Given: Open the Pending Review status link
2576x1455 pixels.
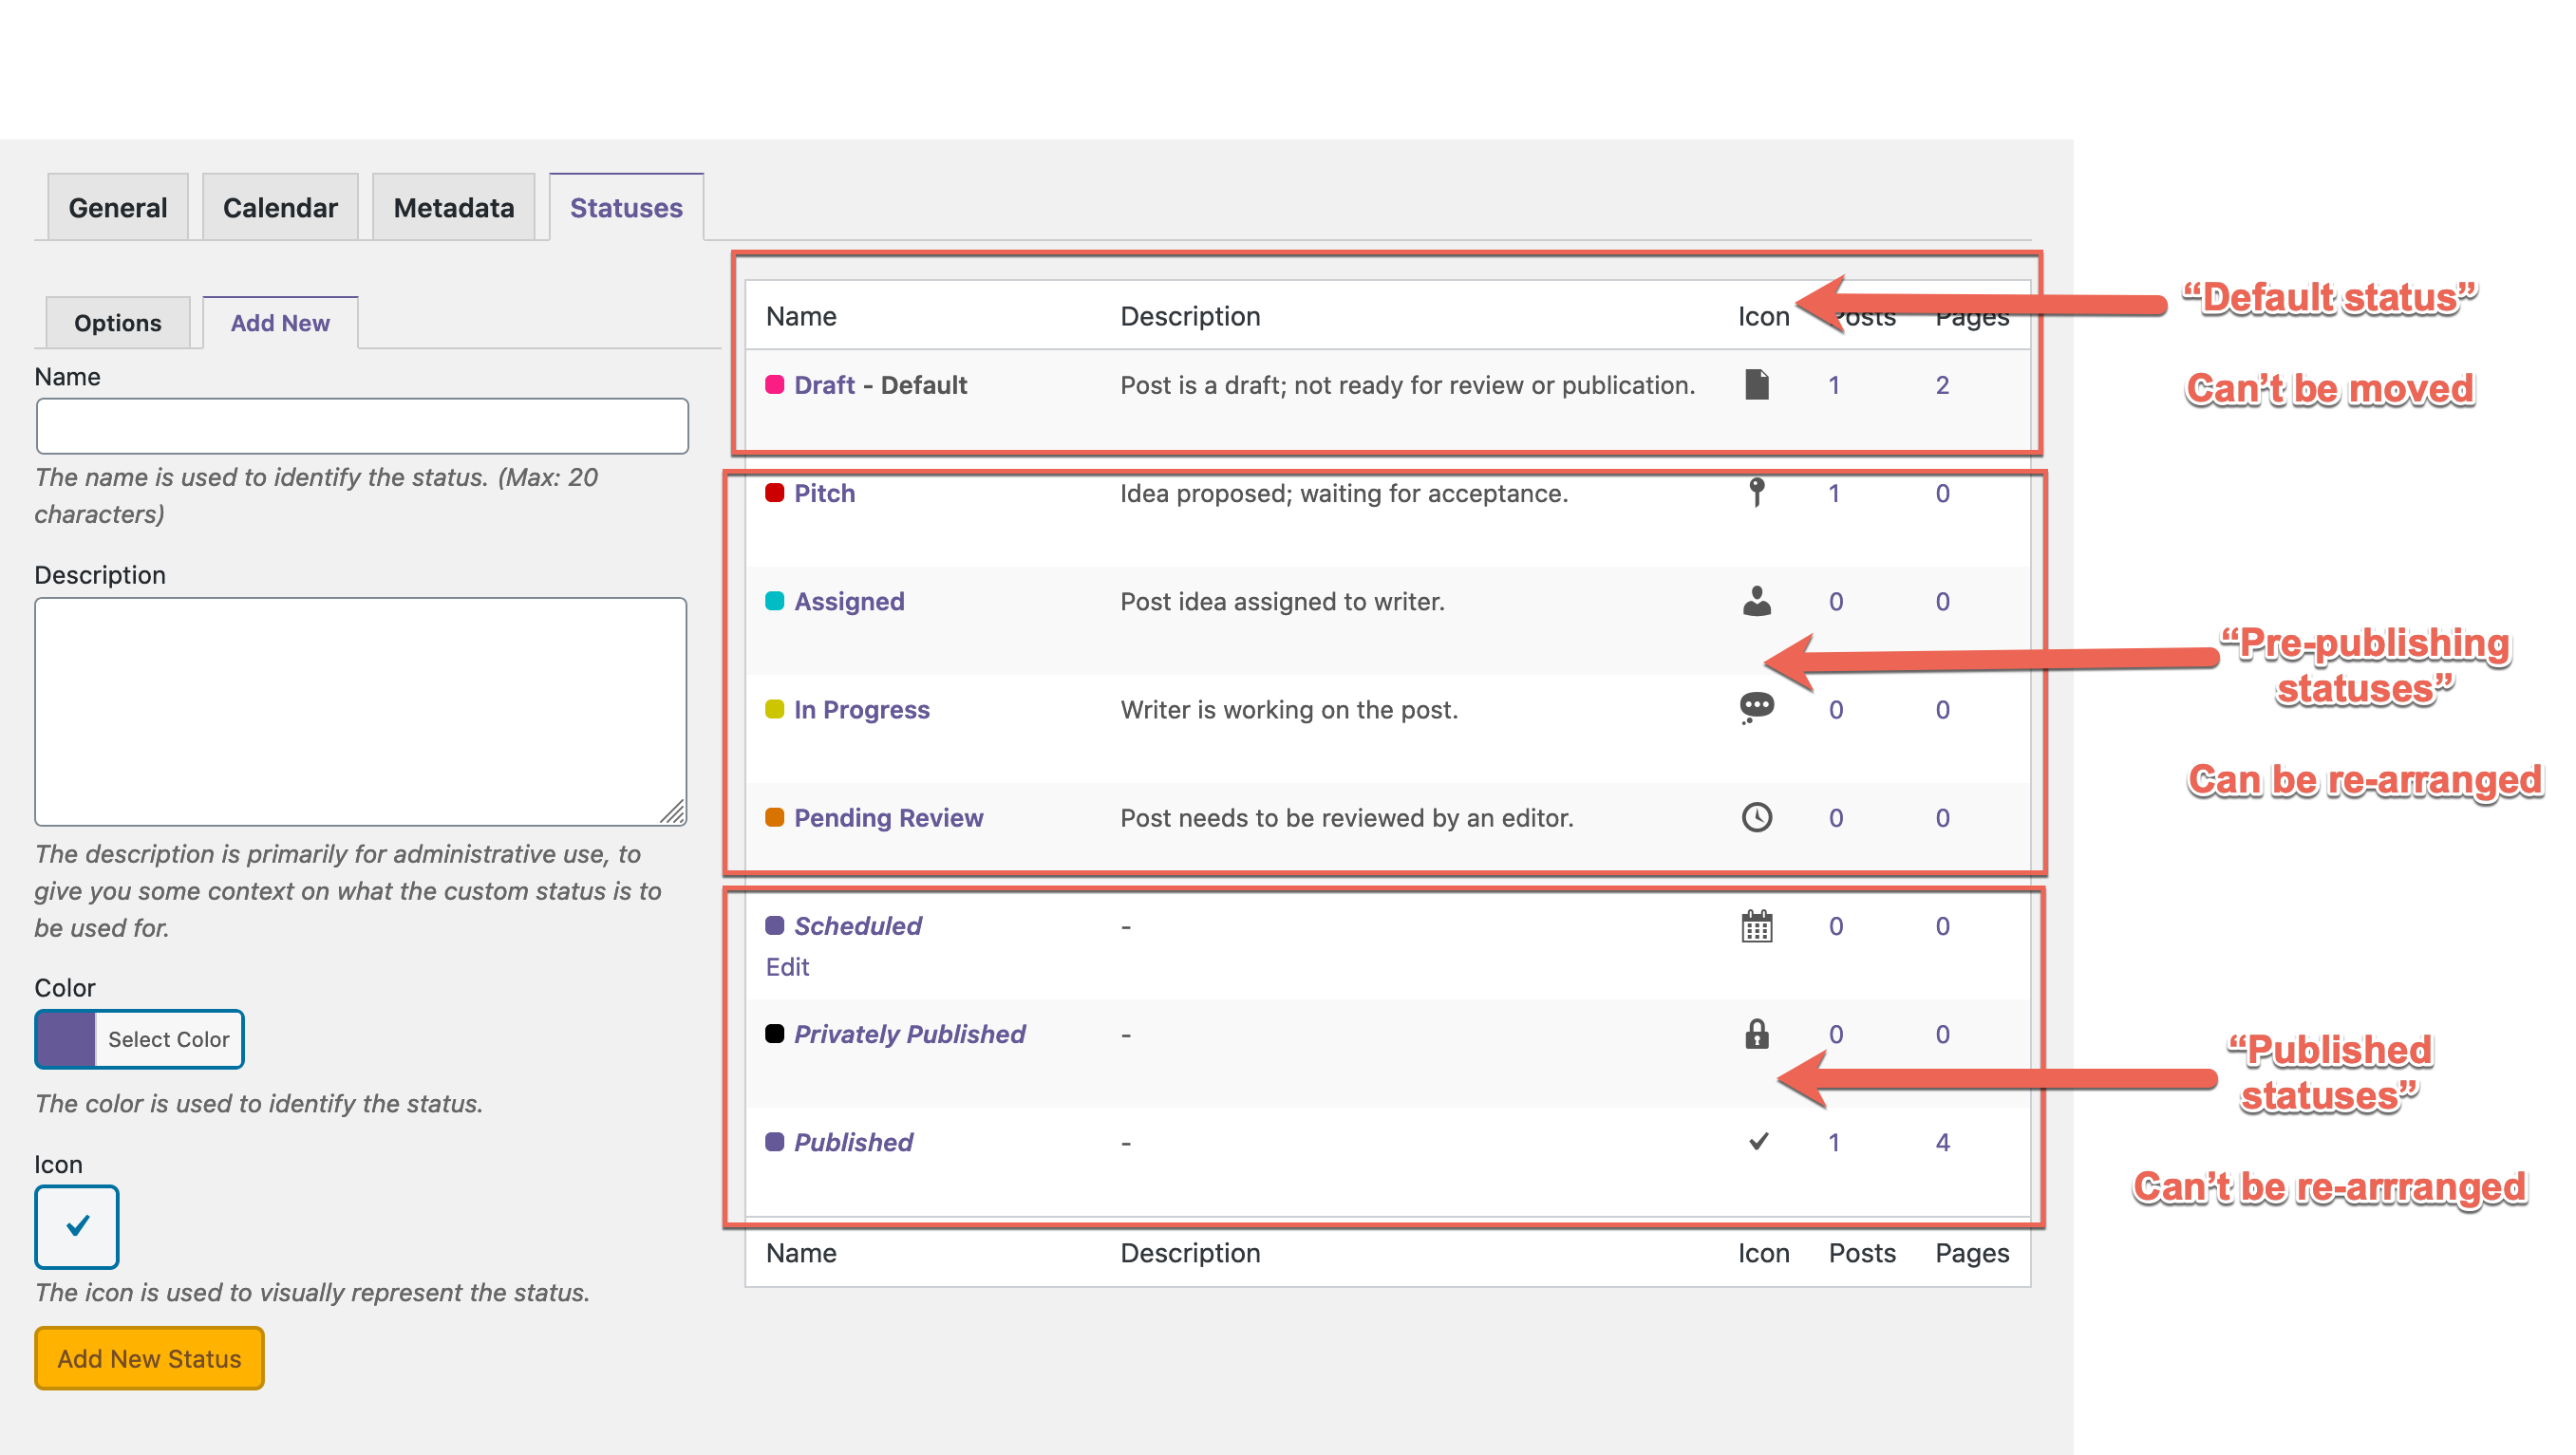Looking at the screenshot, I should pyautogui.click(x=888, y=817).
